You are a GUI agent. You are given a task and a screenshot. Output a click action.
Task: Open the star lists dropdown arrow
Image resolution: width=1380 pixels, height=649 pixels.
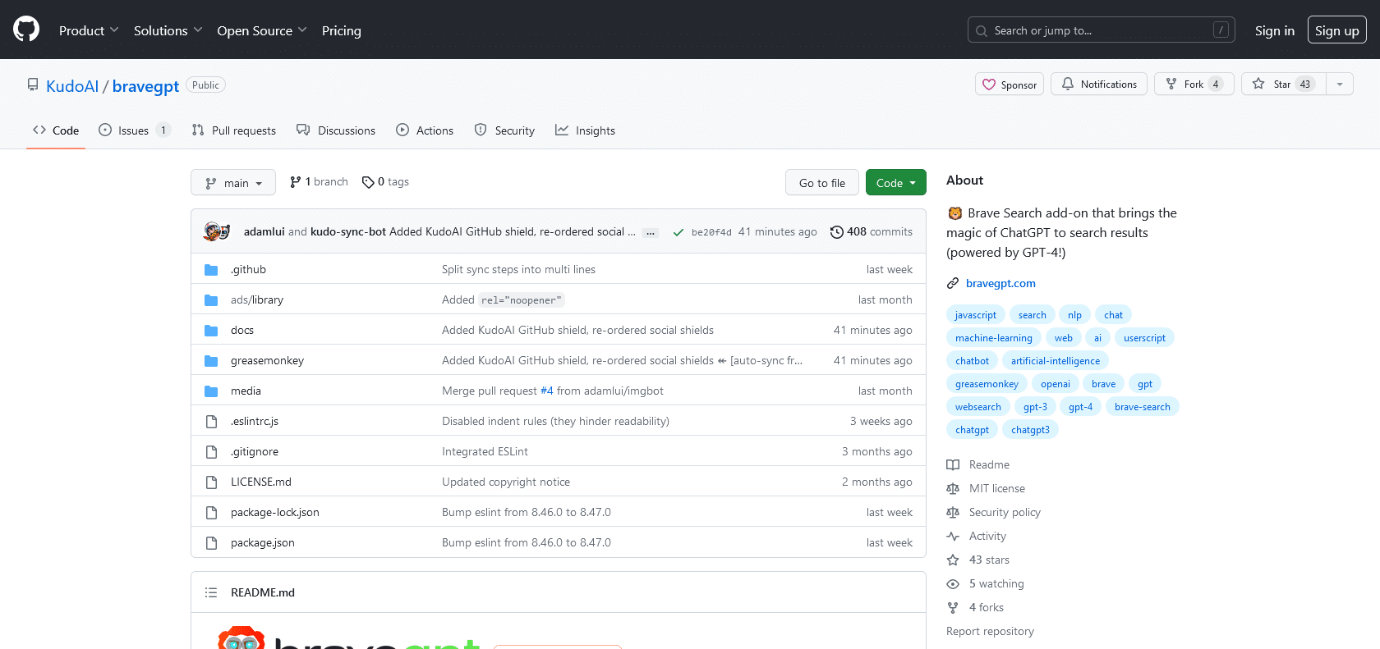coord(1340,84)
